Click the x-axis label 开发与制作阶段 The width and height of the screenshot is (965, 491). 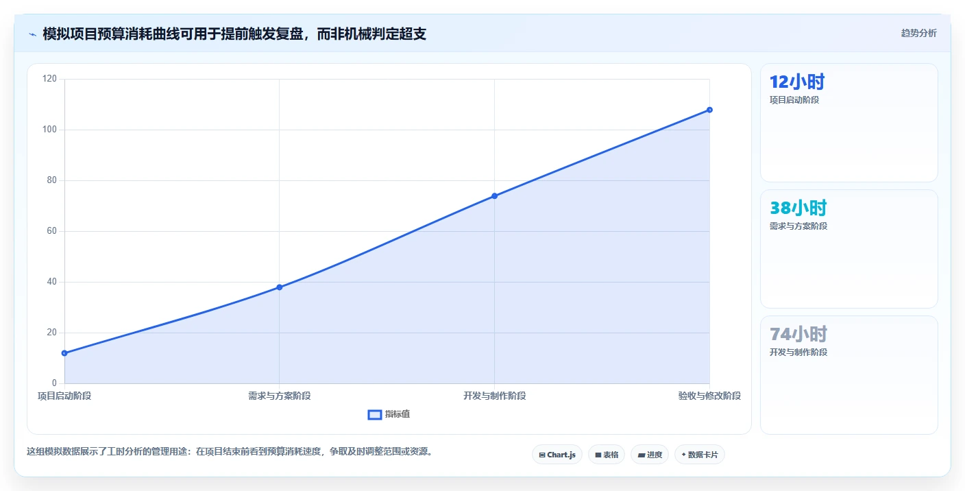pos(494,396)
